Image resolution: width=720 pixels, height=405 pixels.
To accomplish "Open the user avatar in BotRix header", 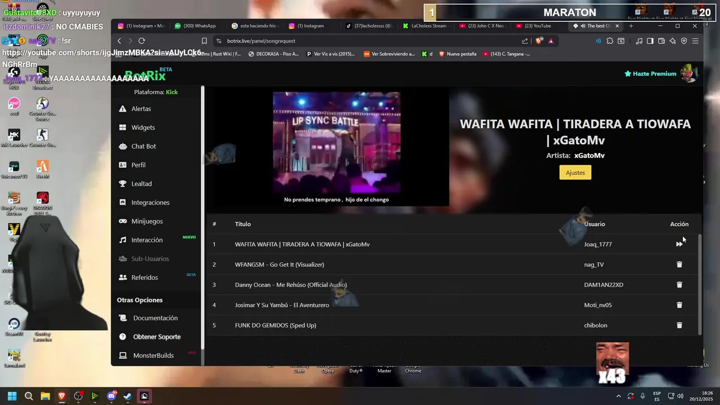I will [688, 73].
